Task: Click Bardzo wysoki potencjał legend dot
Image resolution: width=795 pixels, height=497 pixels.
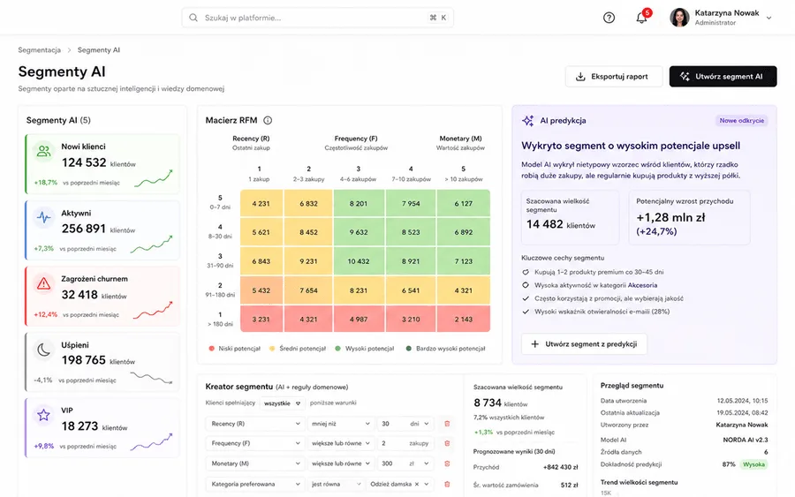Action: pos(409,349)
